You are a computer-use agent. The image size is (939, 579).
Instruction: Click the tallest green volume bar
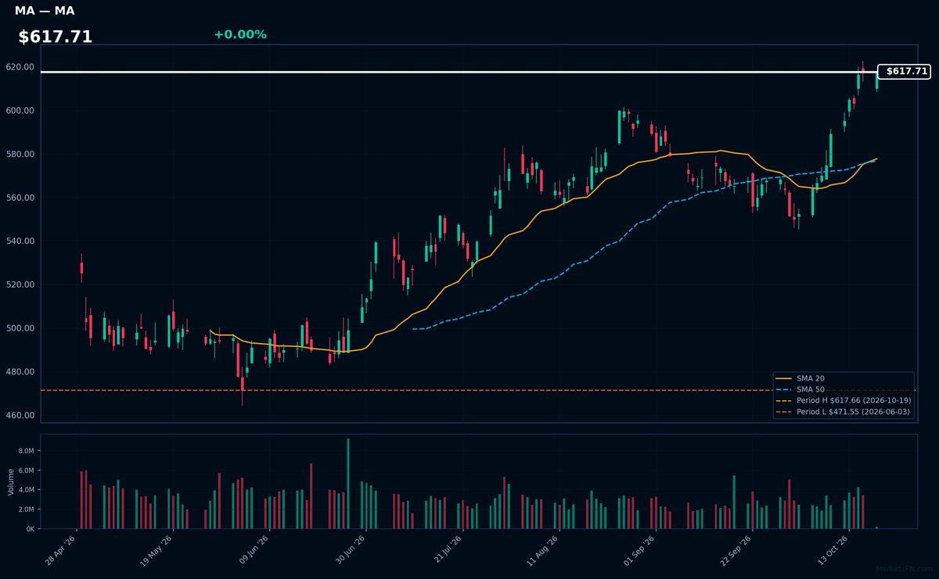pos(348,484)
